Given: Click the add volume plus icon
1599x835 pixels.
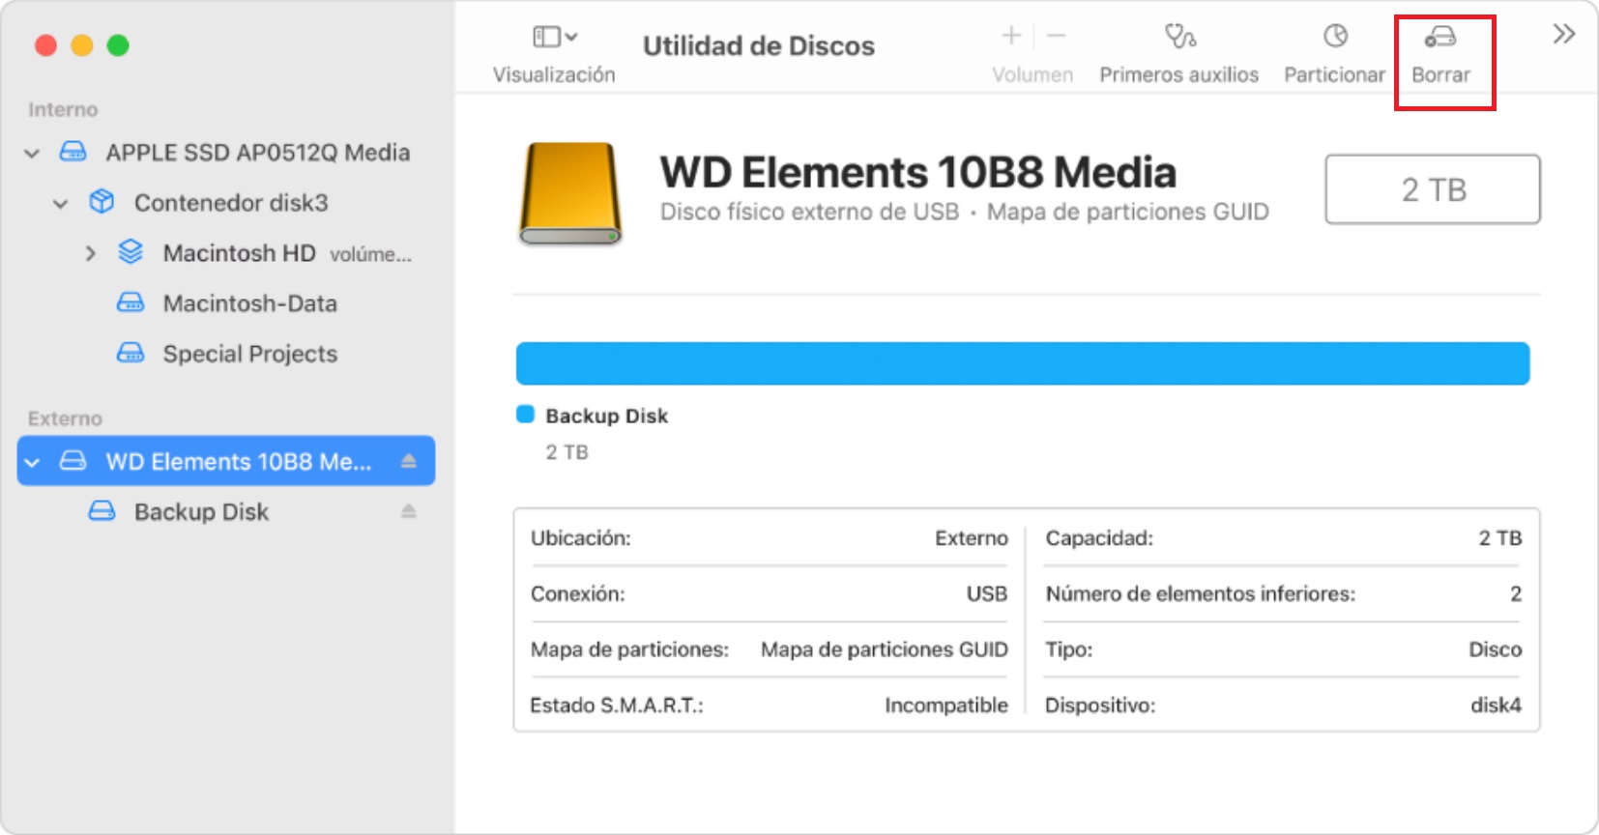Looking at the screenshot, I should 1011,37.
